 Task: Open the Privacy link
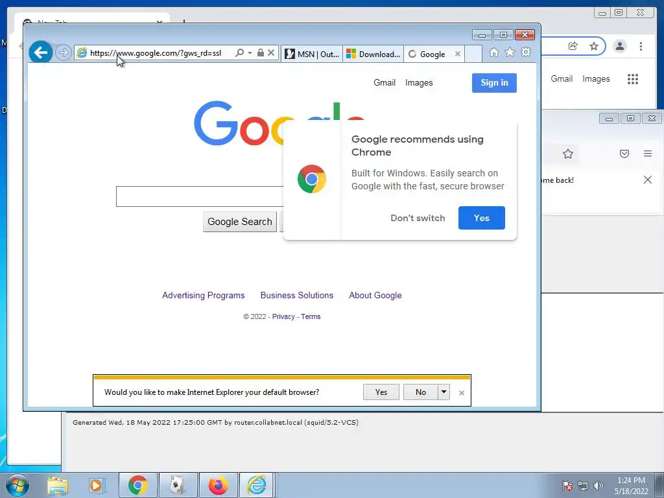tap(283, 316)
